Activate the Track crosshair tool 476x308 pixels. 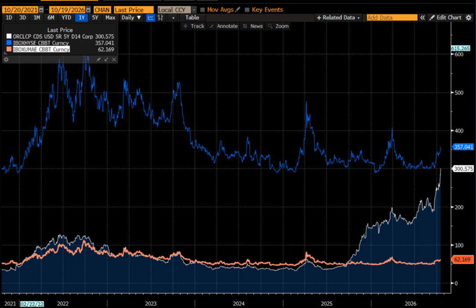pyautogui.click(x=194, y=26)
